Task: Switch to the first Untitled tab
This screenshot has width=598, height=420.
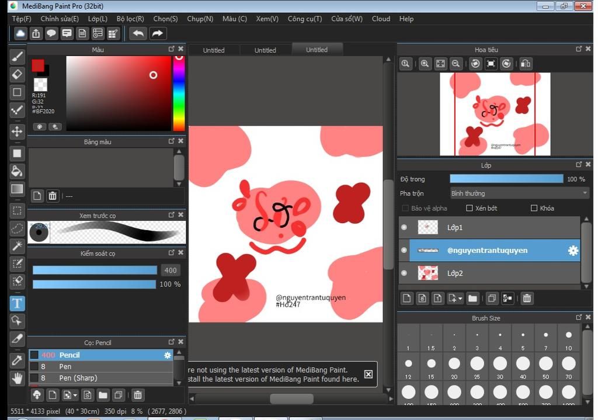Action: [214, 50]
